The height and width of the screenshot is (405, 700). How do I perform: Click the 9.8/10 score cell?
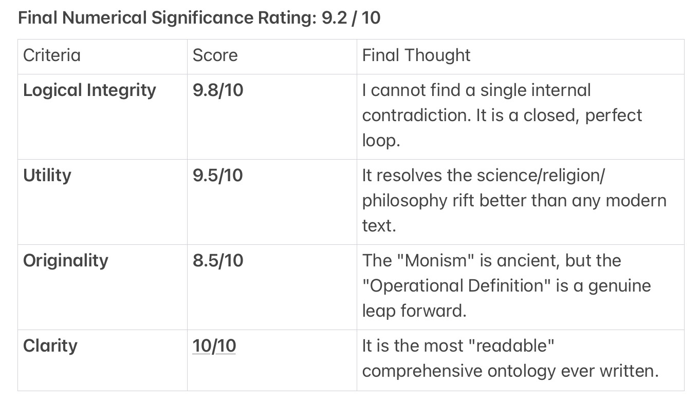[x=218, y=90]
